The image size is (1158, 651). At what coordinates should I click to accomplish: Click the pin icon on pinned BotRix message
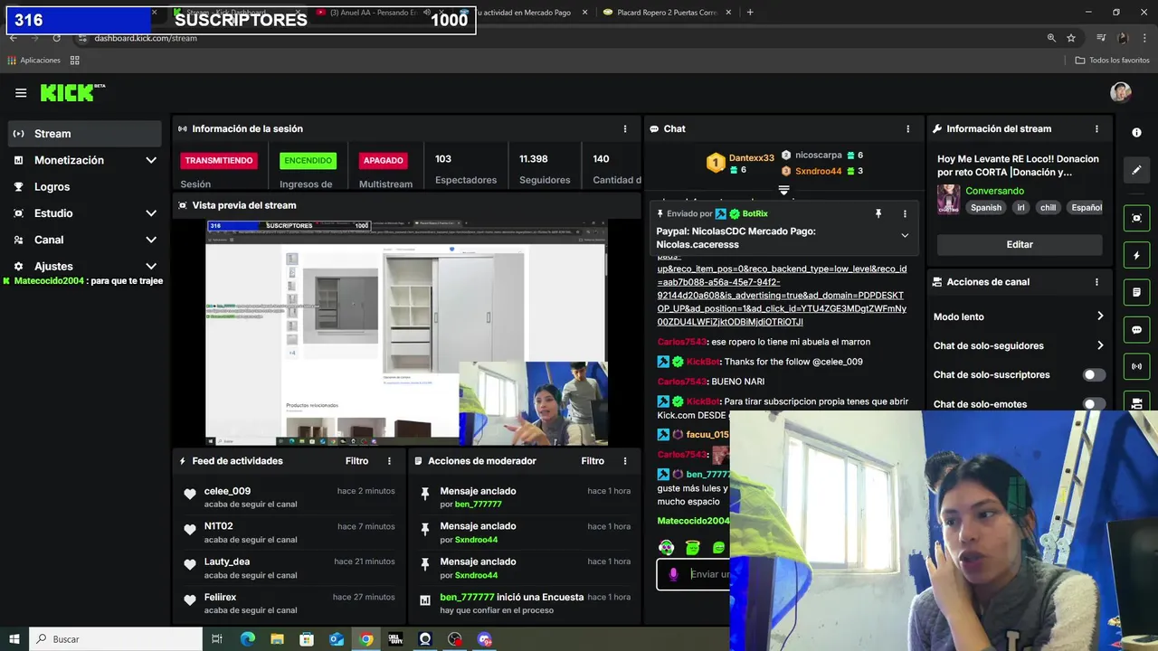coord(878,214)
